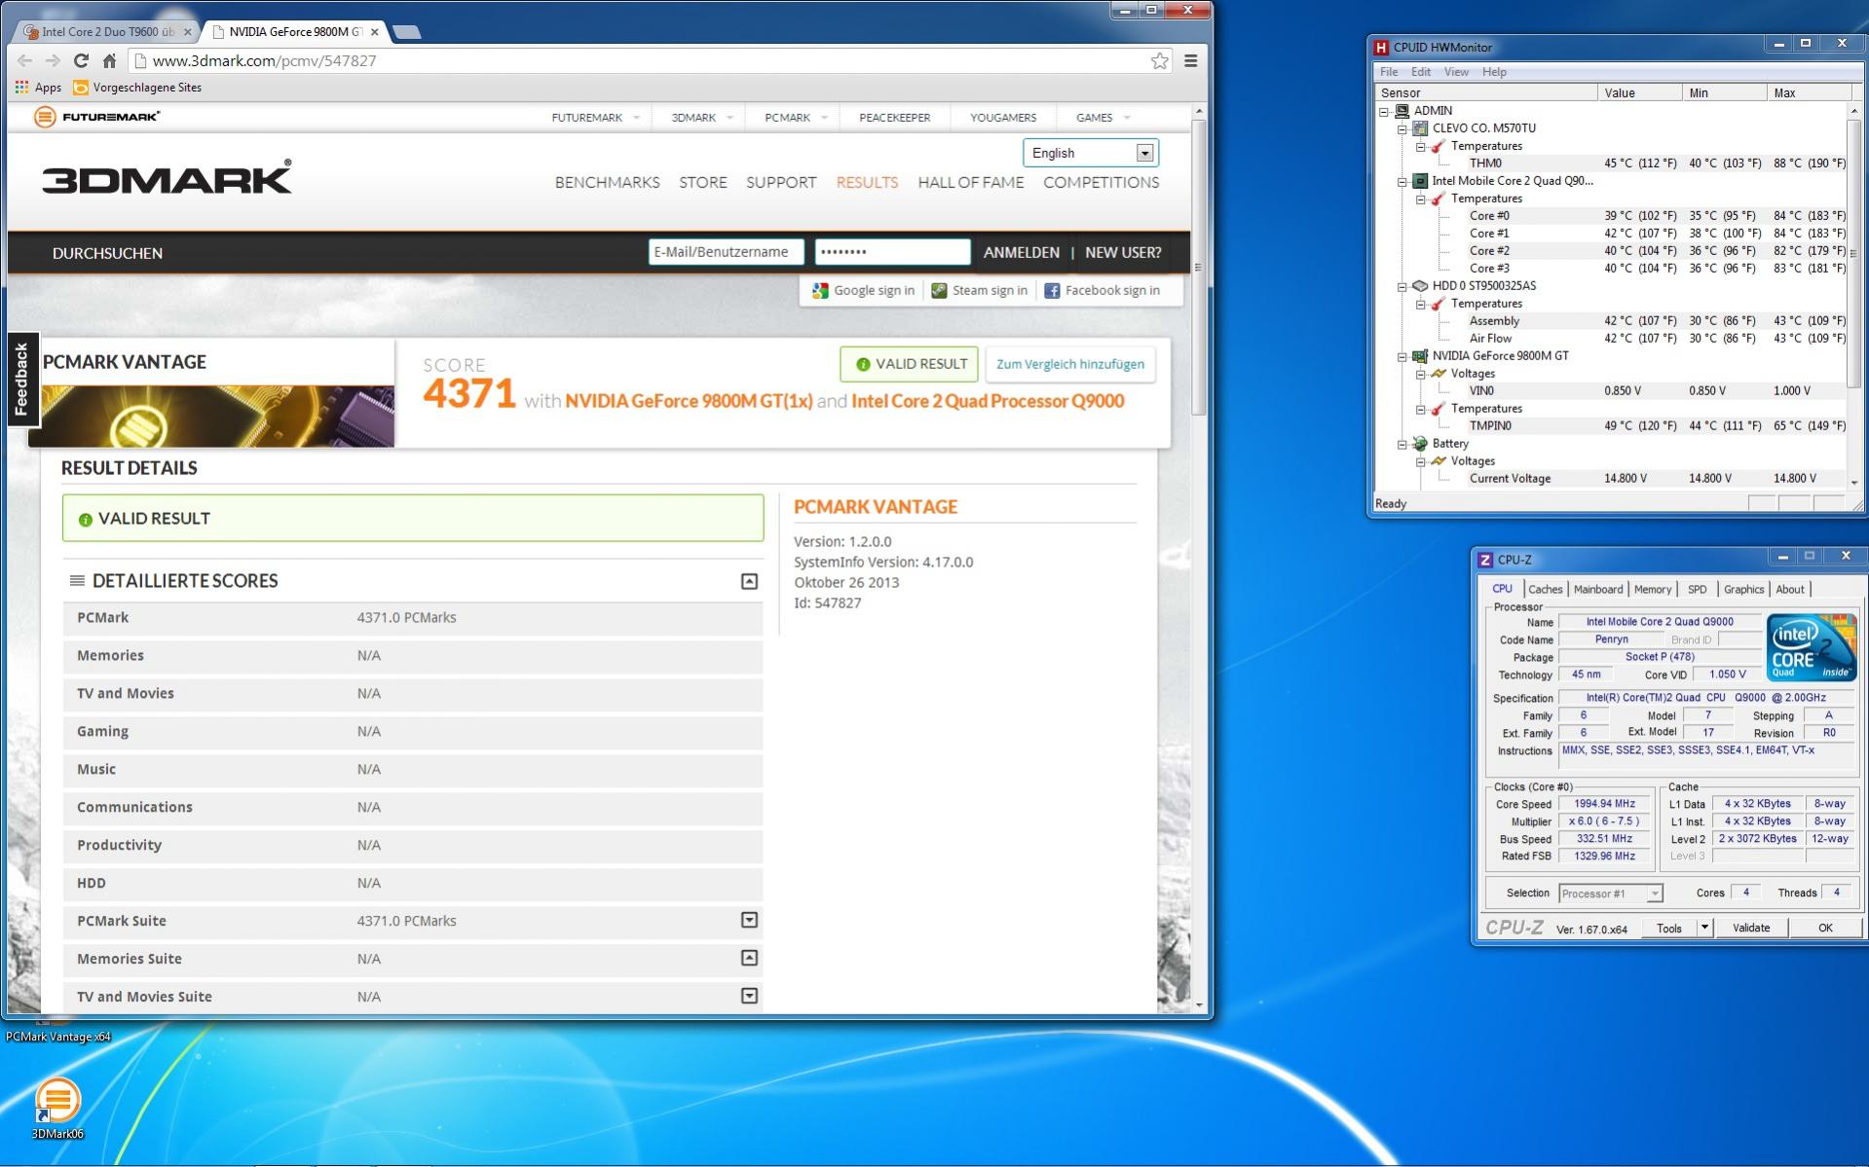Collapse the HDD 0 ST9500325AS node

tap(1402, 286)
